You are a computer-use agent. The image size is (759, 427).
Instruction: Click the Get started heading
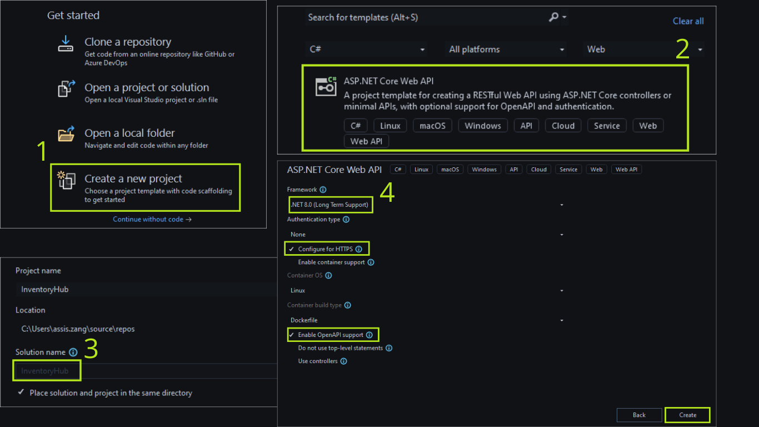pos(73,16)
